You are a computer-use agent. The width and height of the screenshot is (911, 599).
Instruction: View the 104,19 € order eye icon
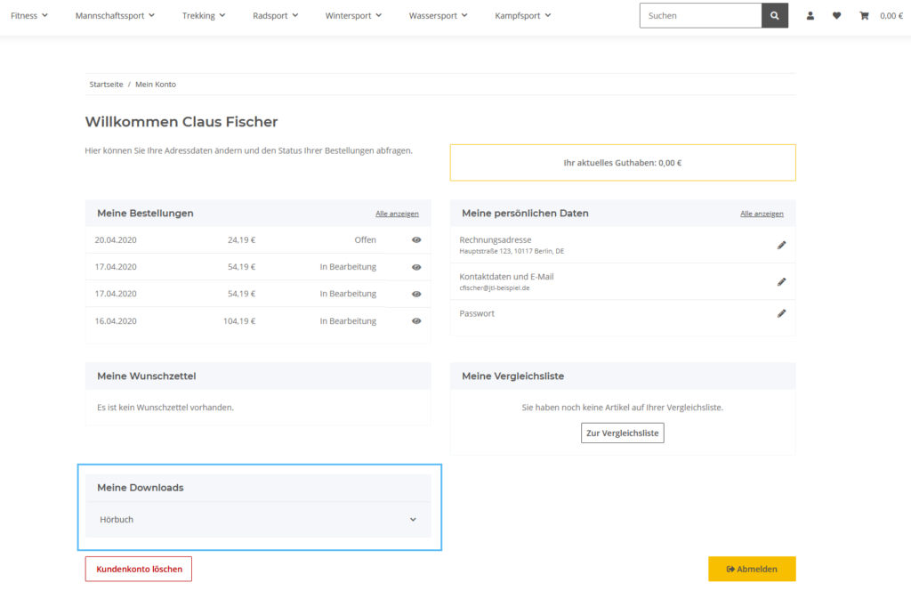(x=416, y=321)
